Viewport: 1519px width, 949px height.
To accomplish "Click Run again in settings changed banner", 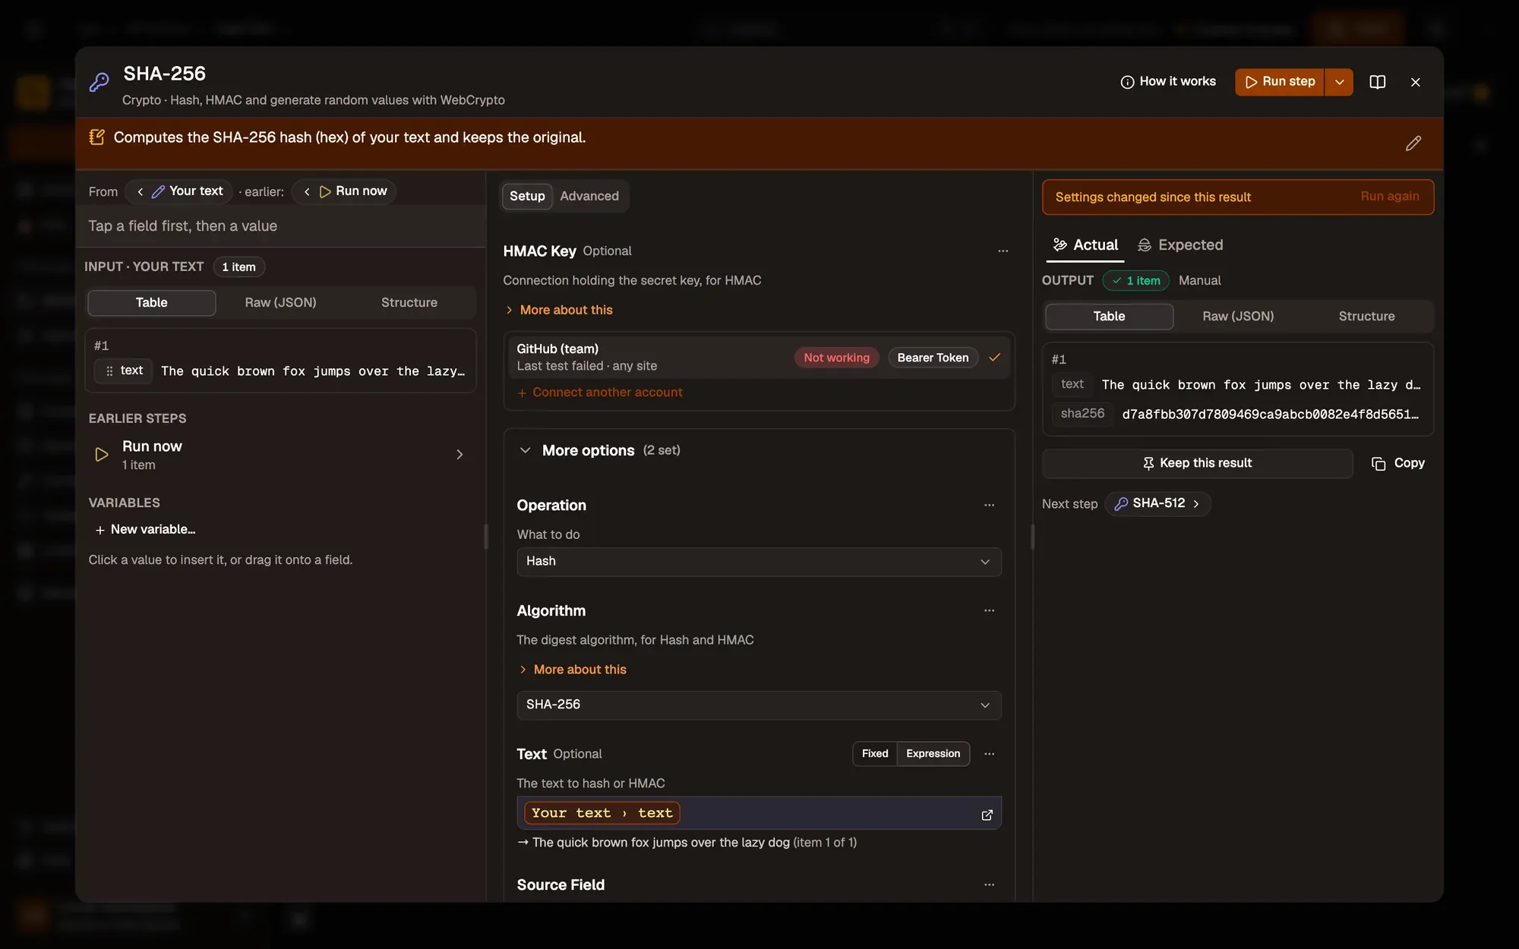I will pos(1389,197).
